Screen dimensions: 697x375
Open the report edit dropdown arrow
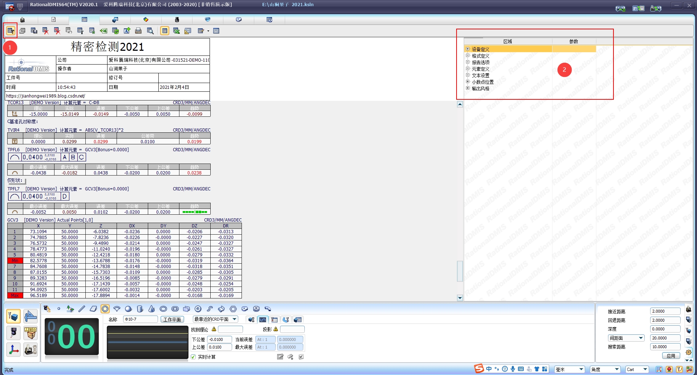coord(208,31)
